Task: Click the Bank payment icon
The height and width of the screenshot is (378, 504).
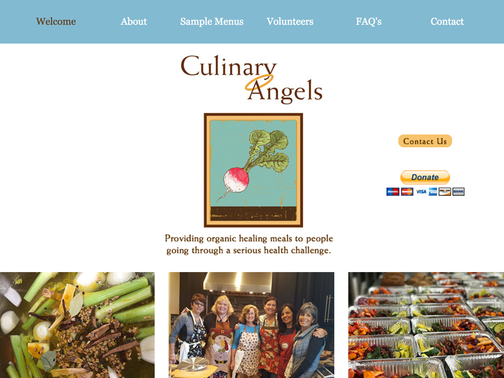Action: (458, 192)
